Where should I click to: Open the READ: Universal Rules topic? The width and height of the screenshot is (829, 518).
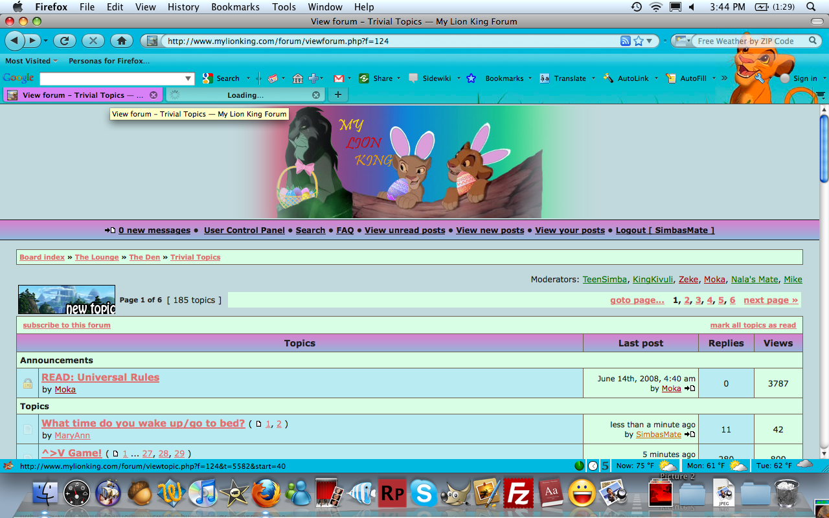[x=100, y=377]
